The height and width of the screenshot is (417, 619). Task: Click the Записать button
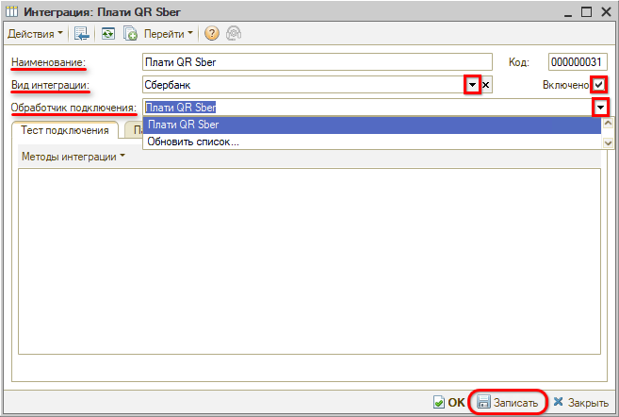click(508, 402)
